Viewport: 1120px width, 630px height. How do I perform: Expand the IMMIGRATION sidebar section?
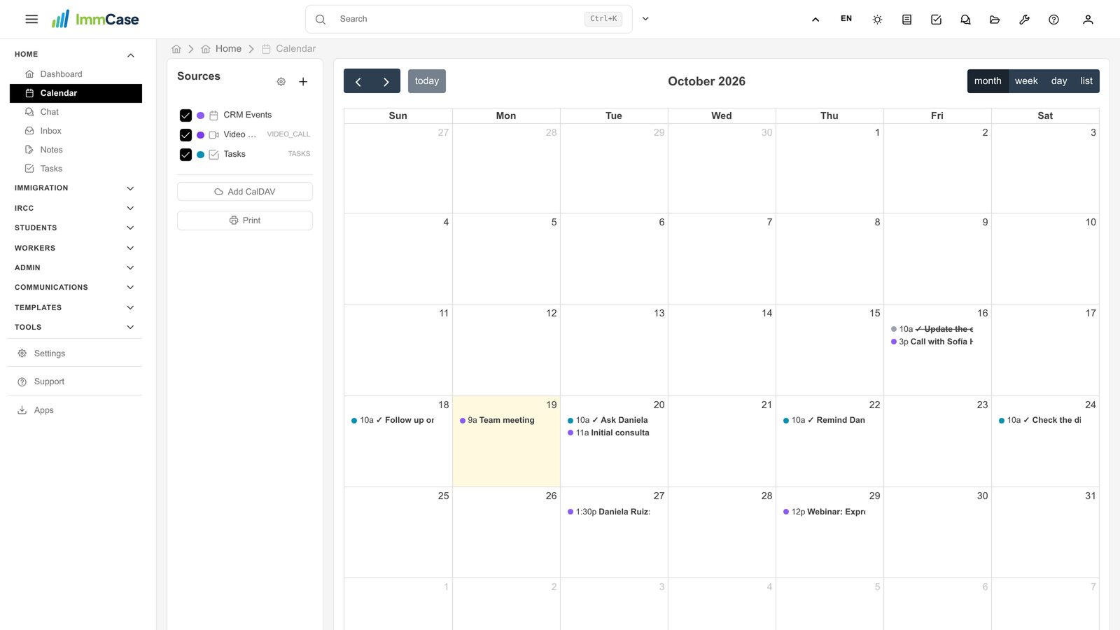tap(76, 188)
